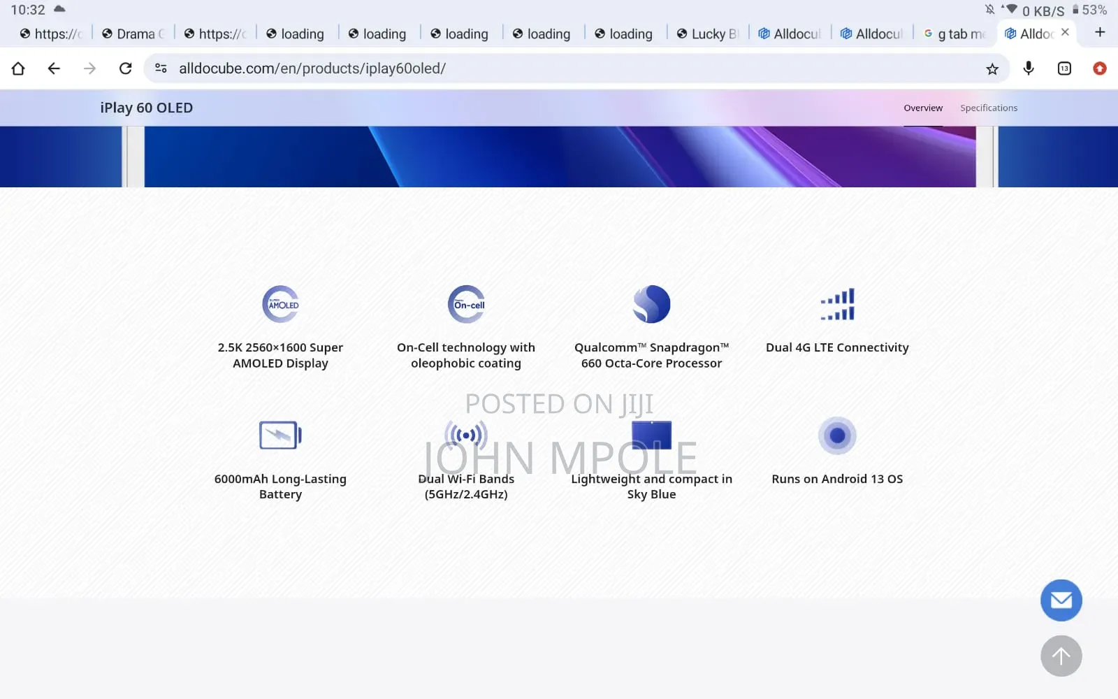
Task: Click the Android 13 OS icon
Action: point(837,435)
